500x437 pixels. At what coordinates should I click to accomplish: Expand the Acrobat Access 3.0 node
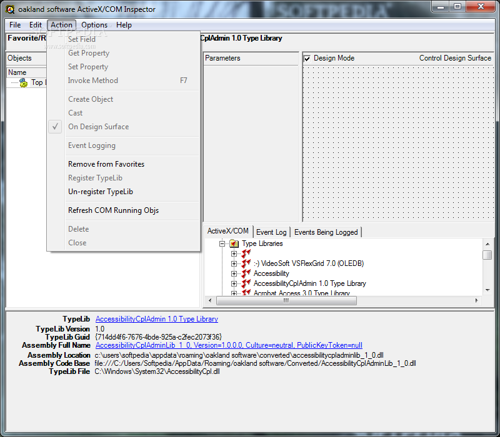(234, 293)
